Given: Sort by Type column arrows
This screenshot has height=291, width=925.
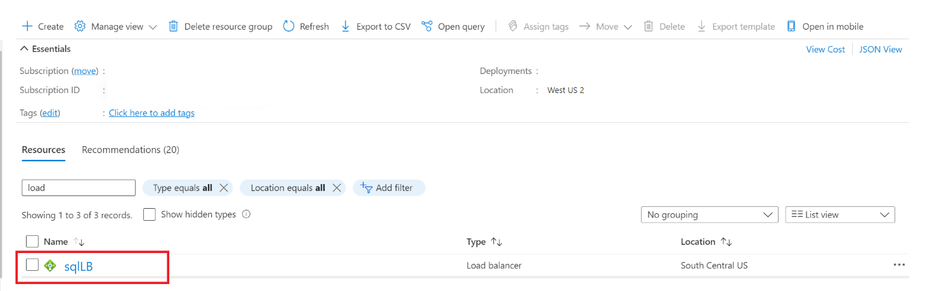Looking at the screenshot, I should (x=496, y=242).
